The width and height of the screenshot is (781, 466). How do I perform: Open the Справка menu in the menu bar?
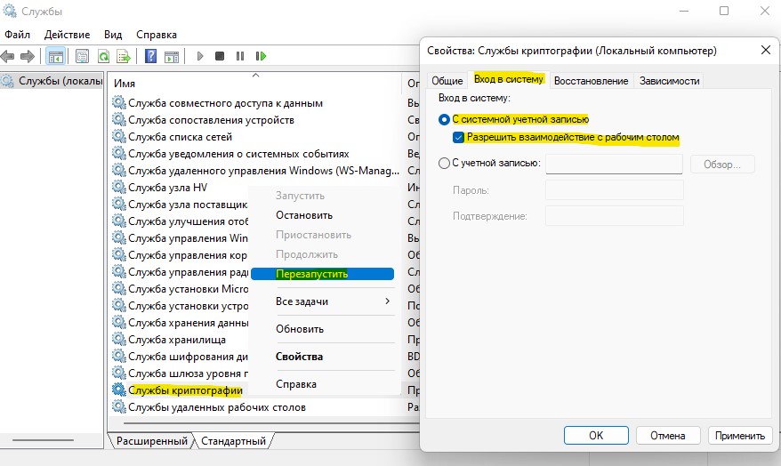[x=157, y=35]
